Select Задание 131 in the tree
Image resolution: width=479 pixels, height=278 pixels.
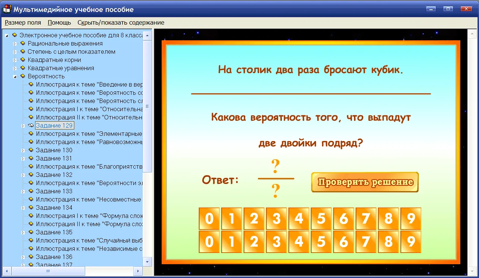(x=54, y=158)
